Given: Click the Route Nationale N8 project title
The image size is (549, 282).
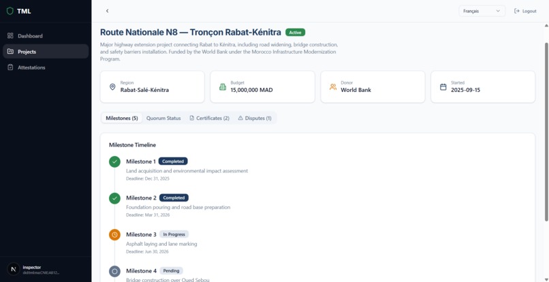Looking at the screenshot, I should (191, 32).
